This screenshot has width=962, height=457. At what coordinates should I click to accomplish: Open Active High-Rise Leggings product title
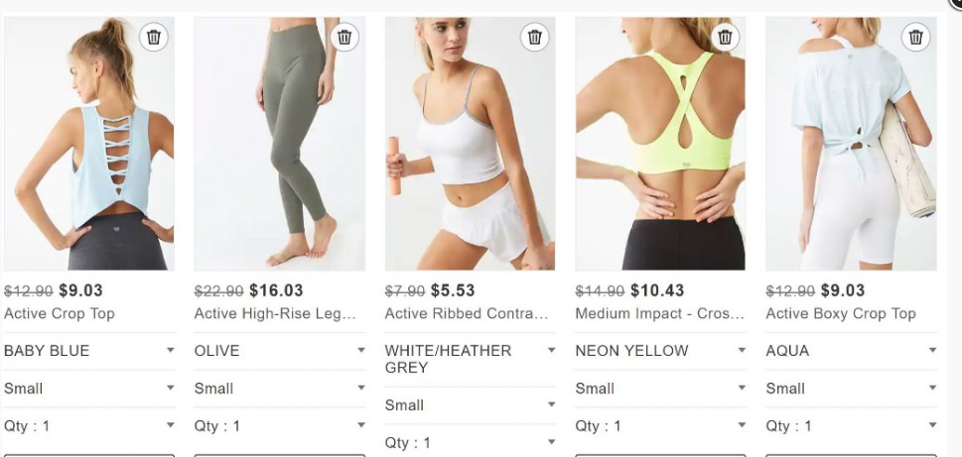pyautogui.click(x=275, y=313)
